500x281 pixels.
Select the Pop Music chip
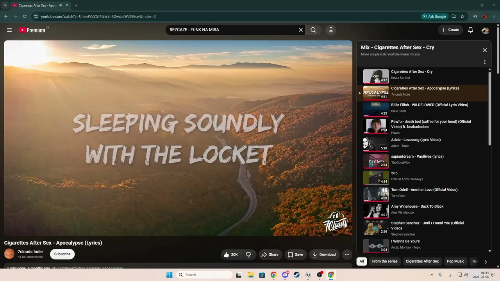pos(455,261)
